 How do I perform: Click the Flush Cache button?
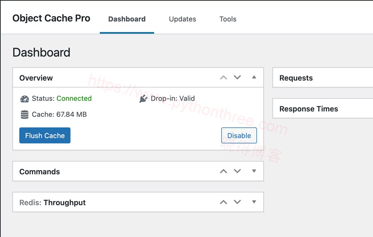(x=45, y=135)
